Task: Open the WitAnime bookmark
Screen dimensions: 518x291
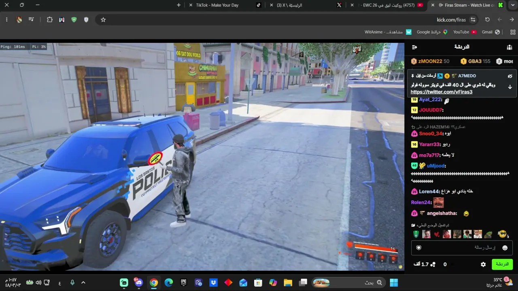Action: tap(388, 32)
